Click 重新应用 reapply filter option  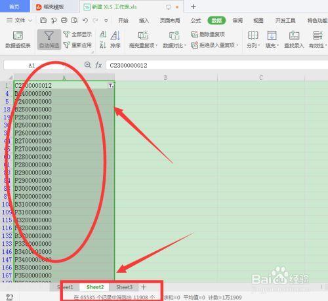77,45
